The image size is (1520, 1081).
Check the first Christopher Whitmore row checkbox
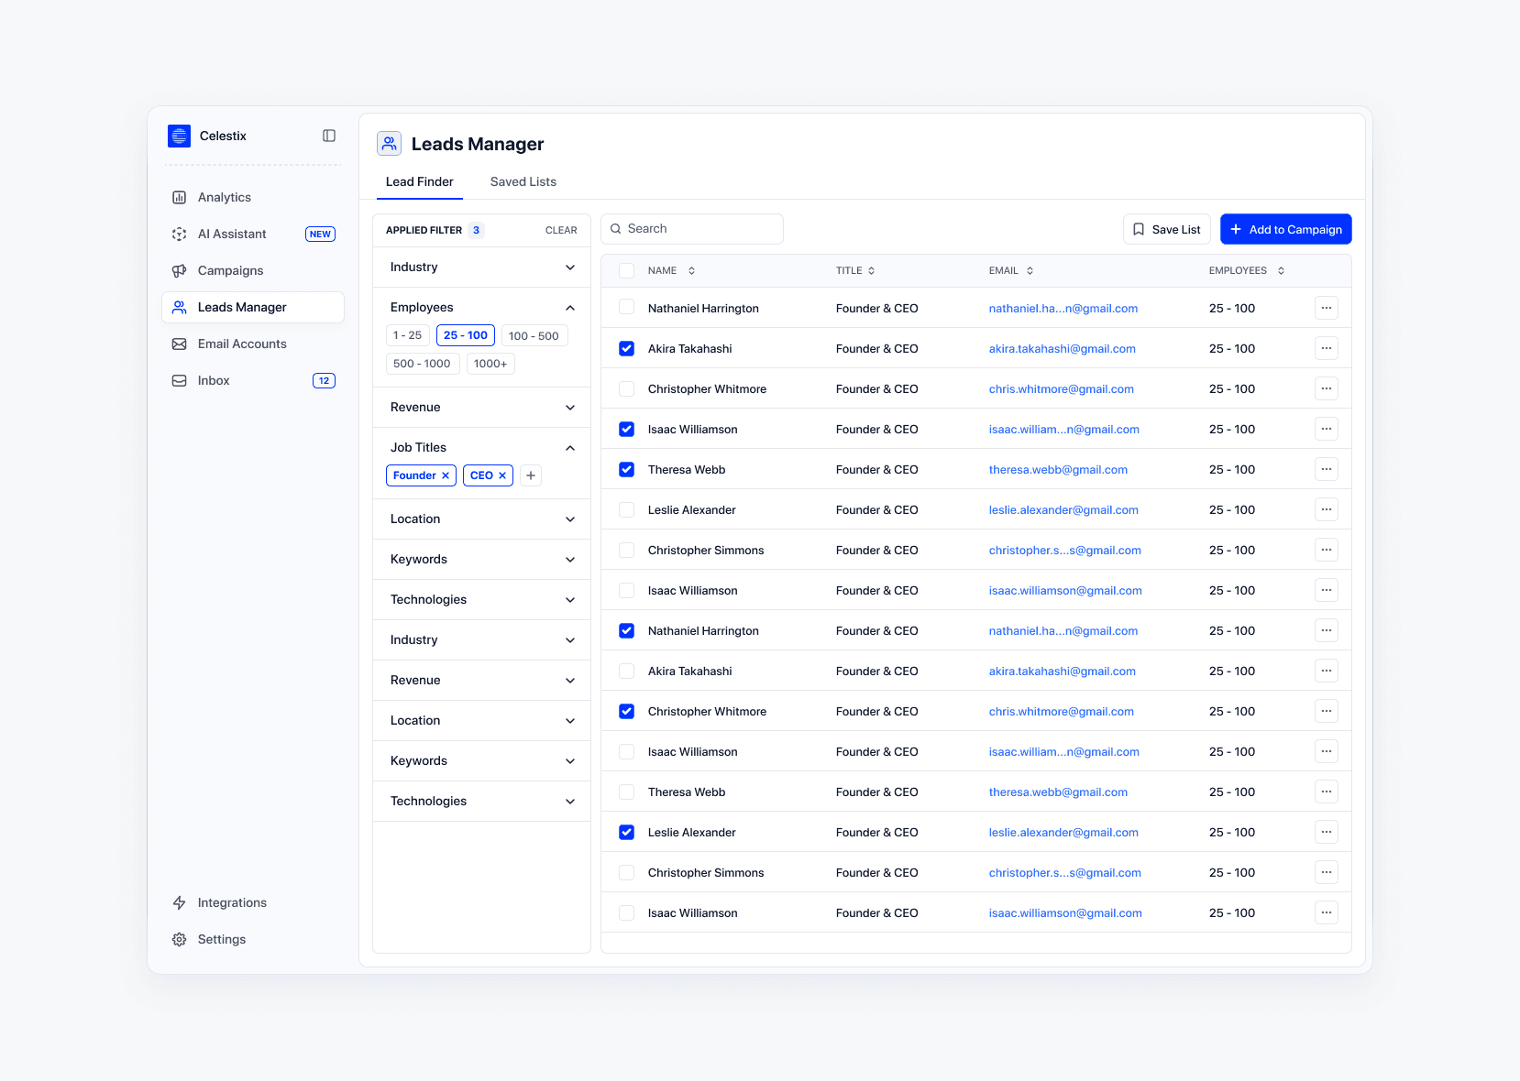(626, 388)
